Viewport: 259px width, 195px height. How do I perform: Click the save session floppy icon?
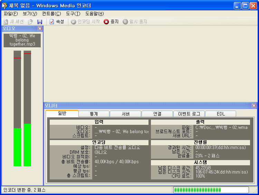(x=40, y=22)
